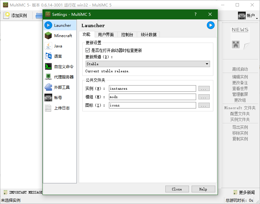Browse for the 模组 mods folder
This screenshot has width=260, height=204.
205,97
